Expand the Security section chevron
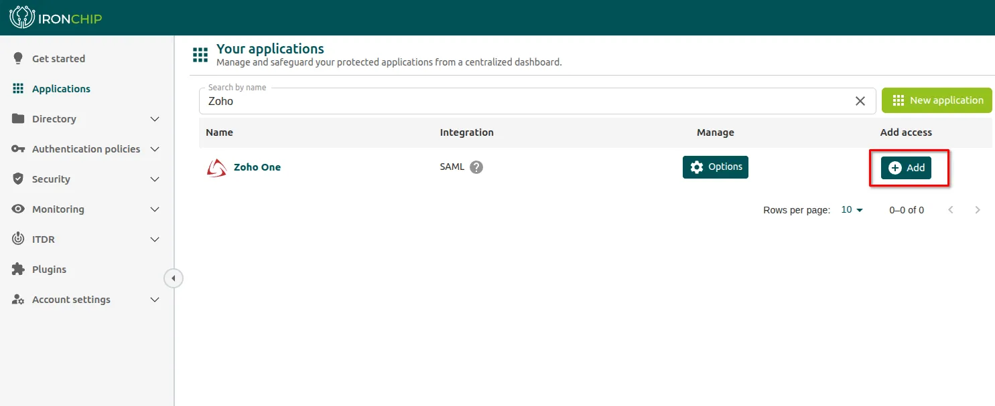The height and width of the screenshot is (406, 995). [155, 179]
